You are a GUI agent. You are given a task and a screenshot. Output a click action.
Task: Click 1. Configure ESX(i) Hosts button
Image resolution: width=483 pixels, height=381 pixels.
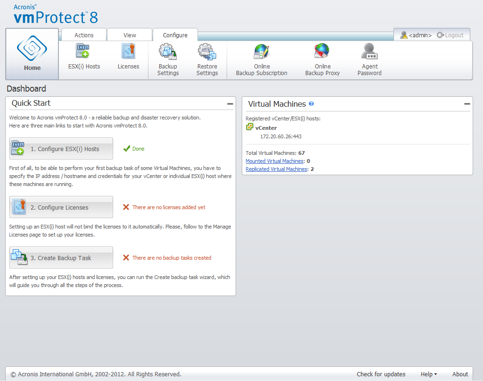click(61, 149)
